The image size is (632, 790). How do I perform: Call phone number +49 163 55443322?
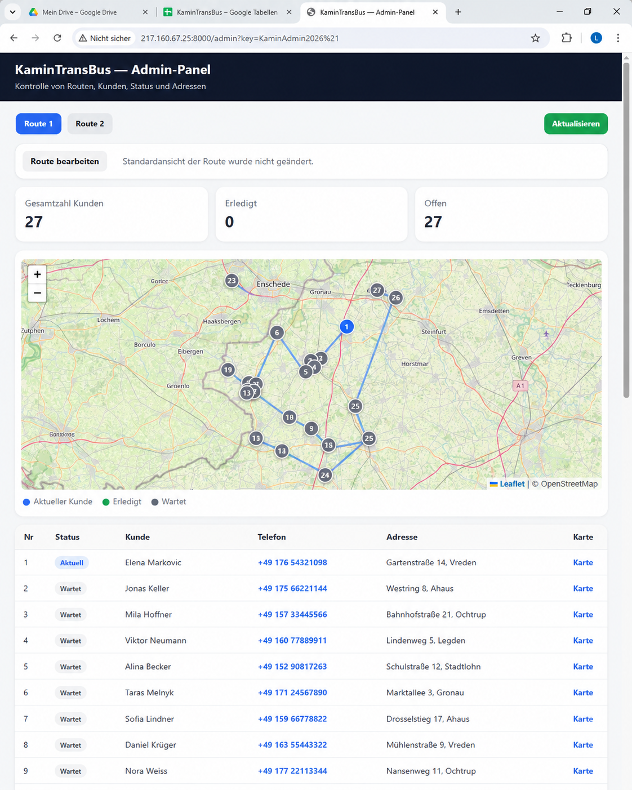292,744
